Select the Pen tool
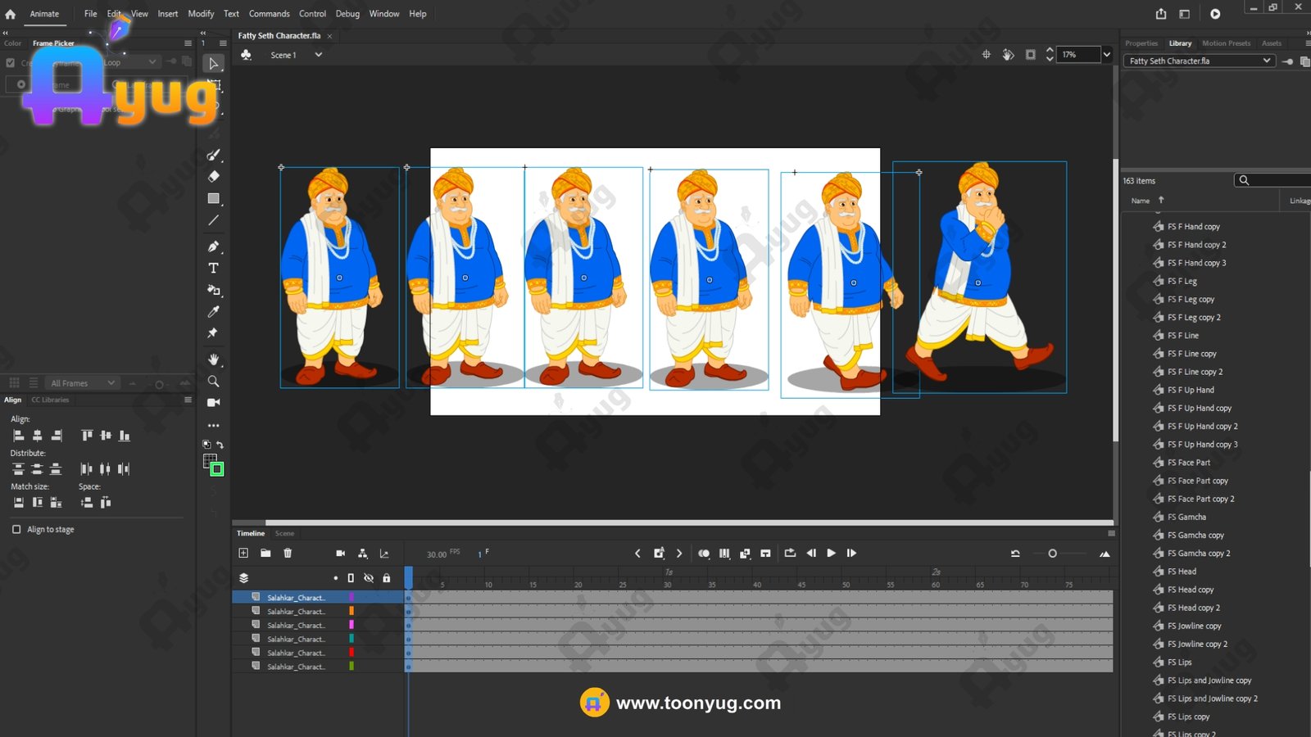 coord(214,246)
